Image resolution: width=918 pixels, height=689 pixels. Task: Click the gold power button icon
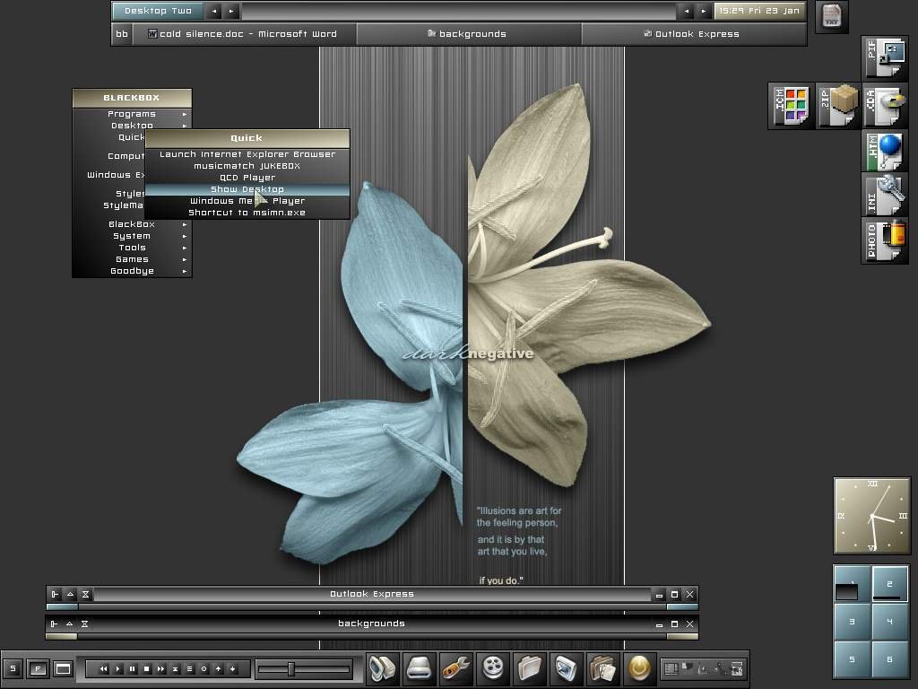tap(639, 668)
